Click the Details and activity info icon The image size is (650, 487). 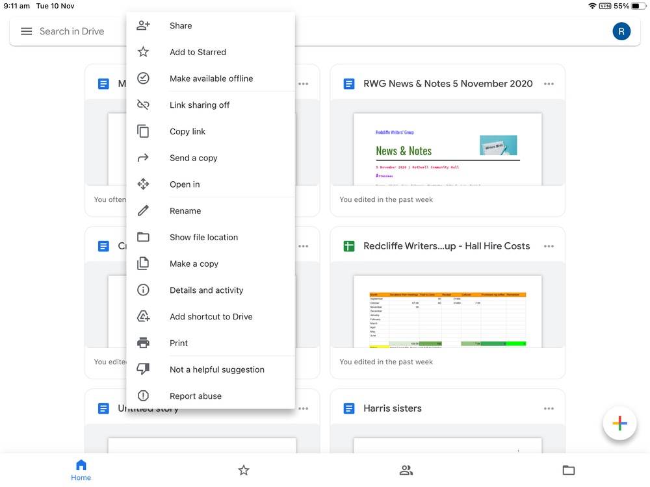point(144,290)
